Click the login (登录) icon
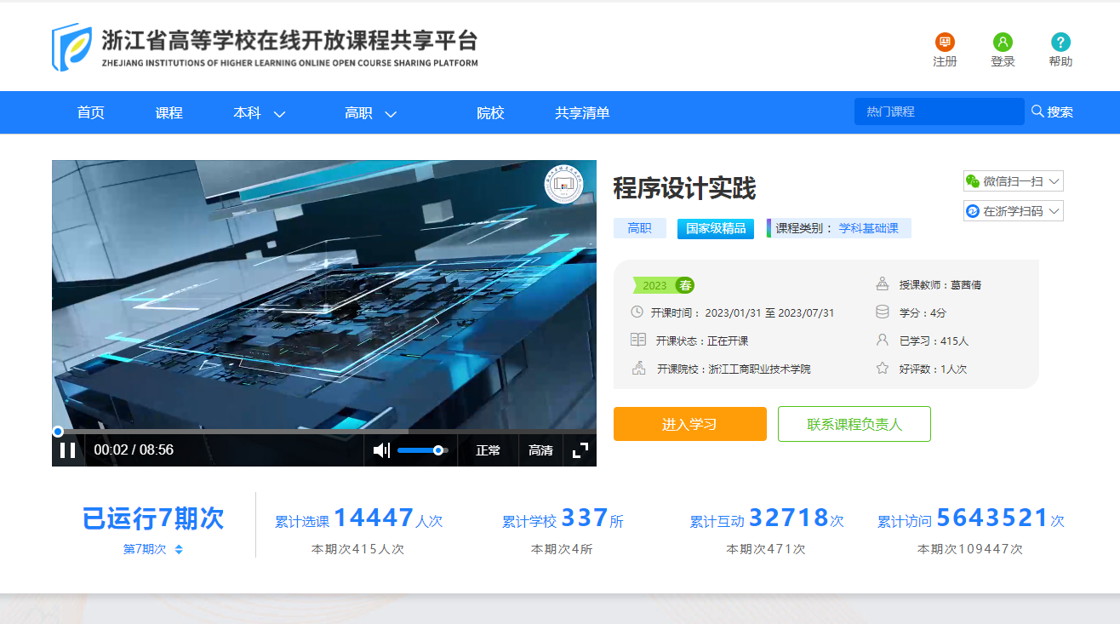1120x624 pixels. (x=1003, y=43)
